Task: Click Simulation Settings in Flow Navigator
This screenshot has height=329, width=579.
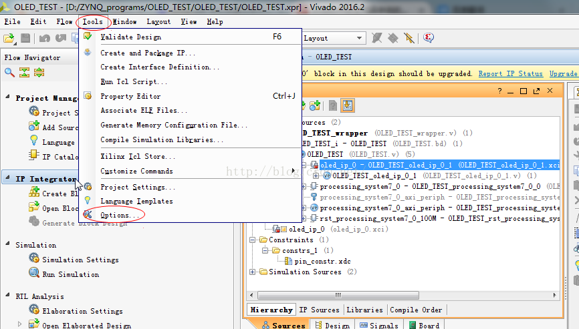Action: tap(80, 260)
